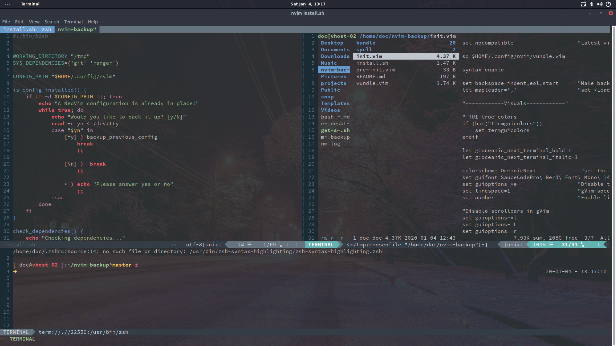The height and width of the screenshot is (346, 616).
Task: Click the ~/nvim-backup^master git prompt
Action: [100, 265]
